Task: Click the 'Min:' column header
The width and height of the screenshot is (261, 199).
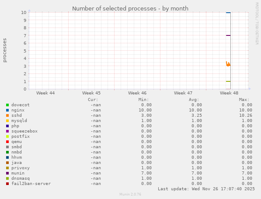Action: point(144,100)
